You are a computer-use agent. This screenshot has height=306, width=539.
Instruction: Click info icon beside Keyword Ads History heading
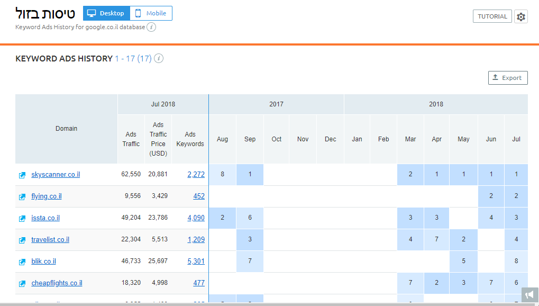point(159,59)
